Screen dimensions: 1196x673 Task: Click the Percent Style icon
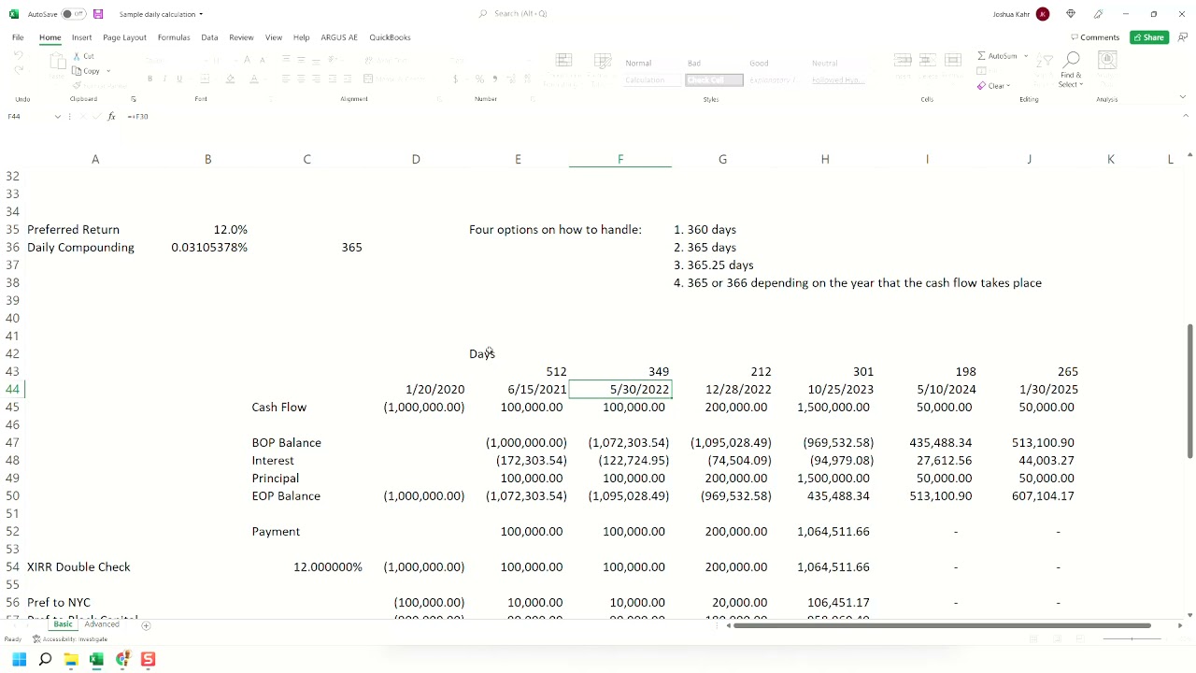(x=479, y=79)
